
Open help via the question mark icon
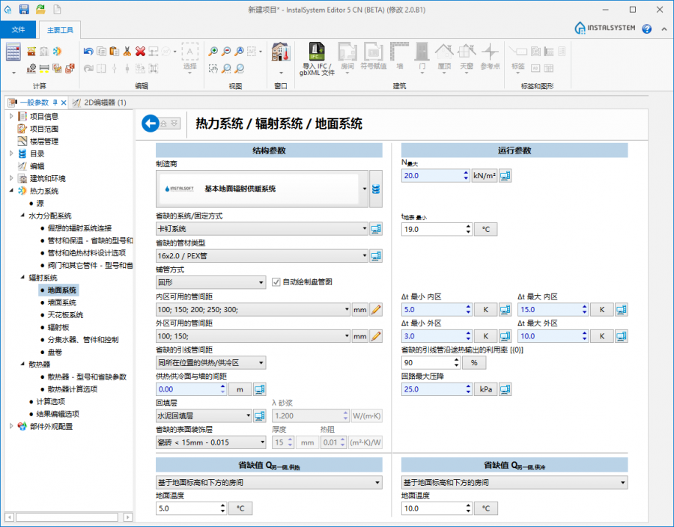pos(646,28)
